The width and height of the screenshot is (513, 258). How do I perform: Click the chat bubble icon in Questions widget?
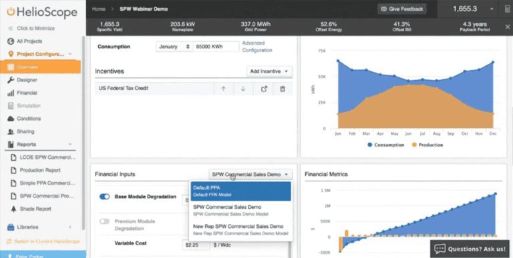coord(440,249)
